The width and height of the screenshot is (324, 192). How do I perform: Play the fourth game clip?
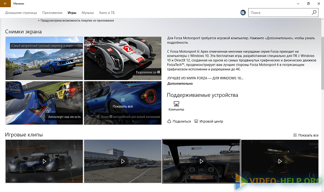pyautogui.click(x=280, y=161)
